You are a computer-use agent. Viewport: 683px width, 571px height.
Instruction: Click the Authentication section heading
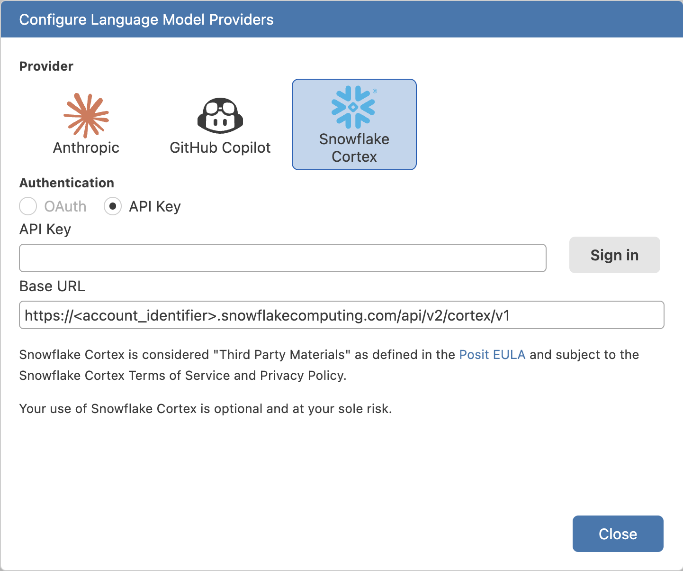point(66,183)
